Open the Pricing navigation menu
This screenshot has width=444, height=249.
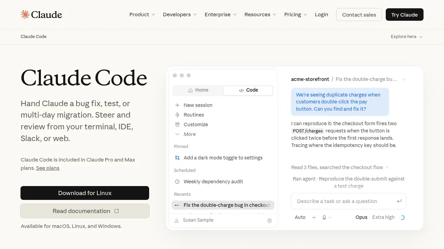click(x=296, y=15)
